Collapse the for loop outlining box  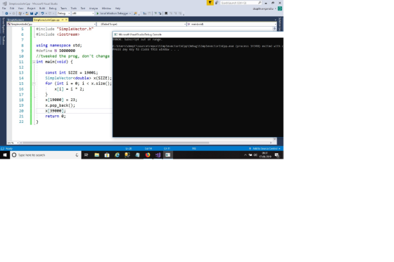point(34,84)
